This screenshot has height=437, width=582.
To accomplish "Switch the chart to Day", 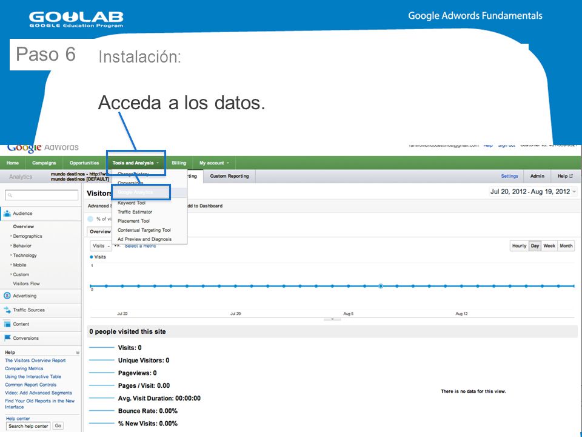I will point(535,246).
